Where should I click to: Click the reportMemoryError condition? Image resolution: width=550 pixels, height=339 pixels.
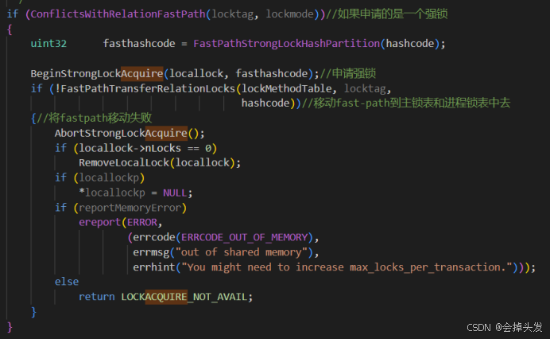[130, 208]
